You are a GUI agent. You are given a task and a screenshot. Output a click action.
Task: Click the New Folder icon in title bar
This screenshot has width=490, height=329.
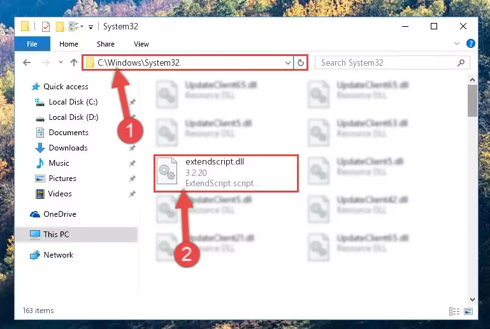coord(60,27)
